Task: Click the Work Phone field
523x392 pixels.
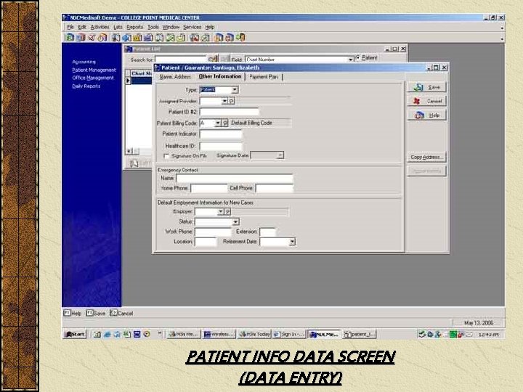Action: click(x=213, y=232)
